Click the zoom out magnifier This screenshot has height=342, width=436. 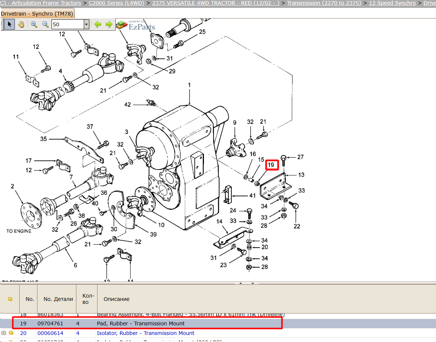pos(45,24)
